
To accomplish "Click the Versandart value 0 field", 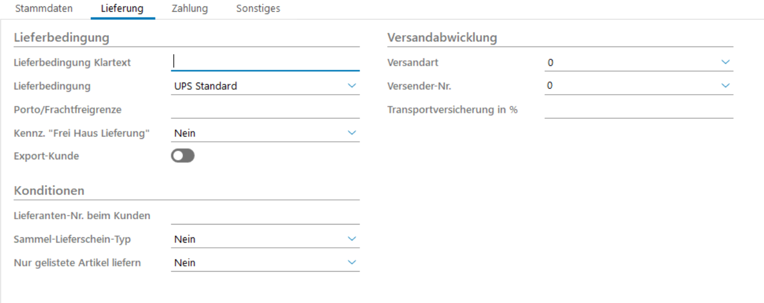I will 629,62.
